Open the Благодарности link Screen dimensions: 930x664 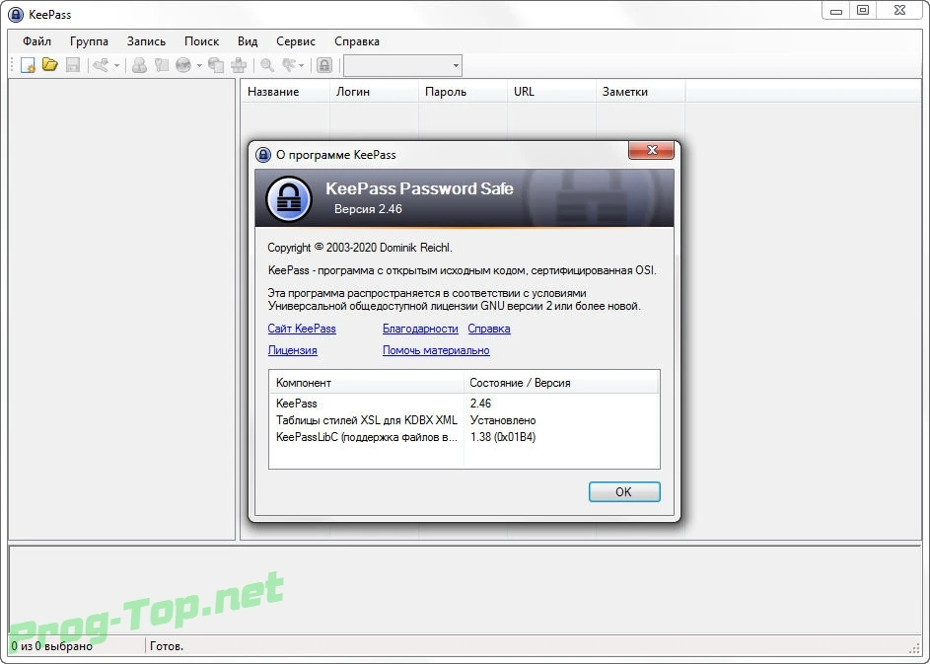coord(420,329)
